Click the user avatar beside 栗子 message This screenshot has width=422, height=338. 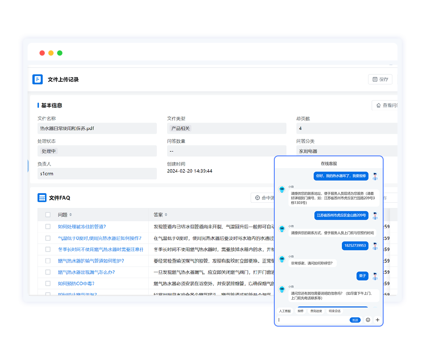pos(375,276)
